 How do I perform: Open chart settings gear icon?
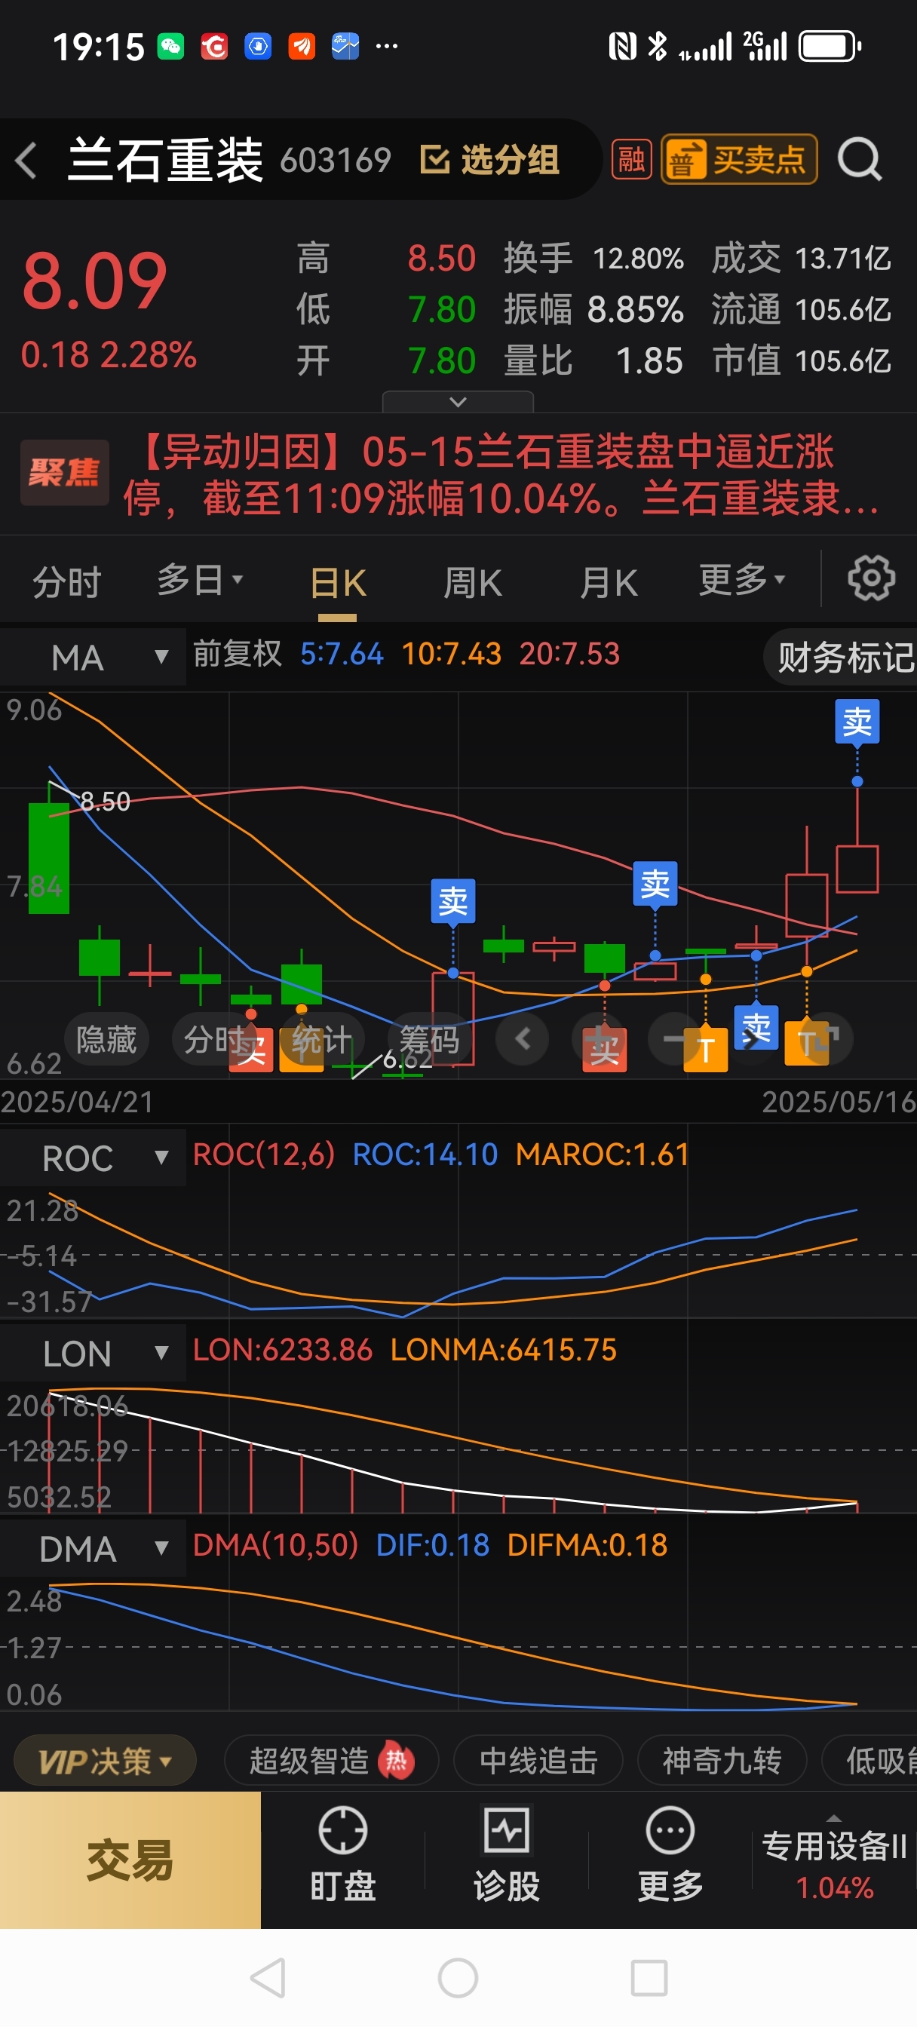[x=870, y=579]
